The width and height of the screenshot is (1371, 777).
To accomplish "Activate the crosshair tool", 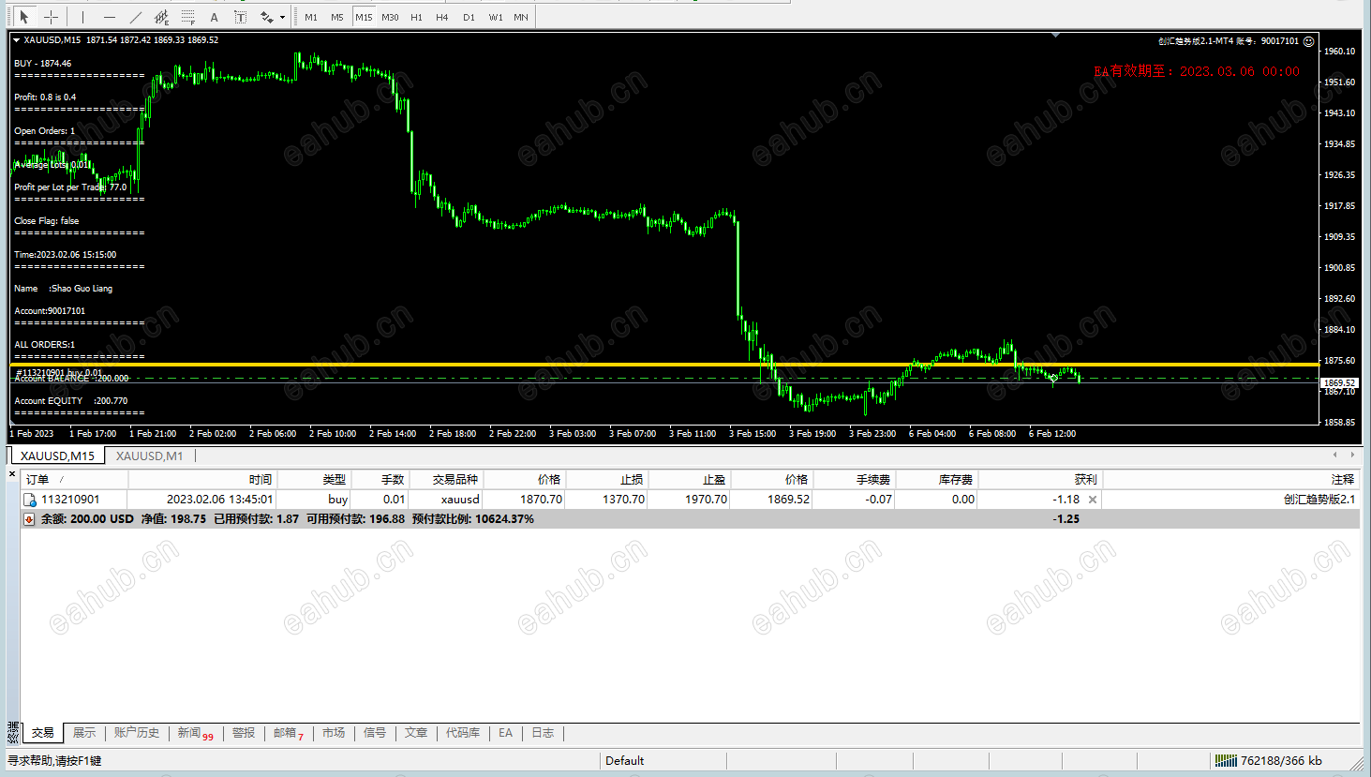I will point(52,17).
